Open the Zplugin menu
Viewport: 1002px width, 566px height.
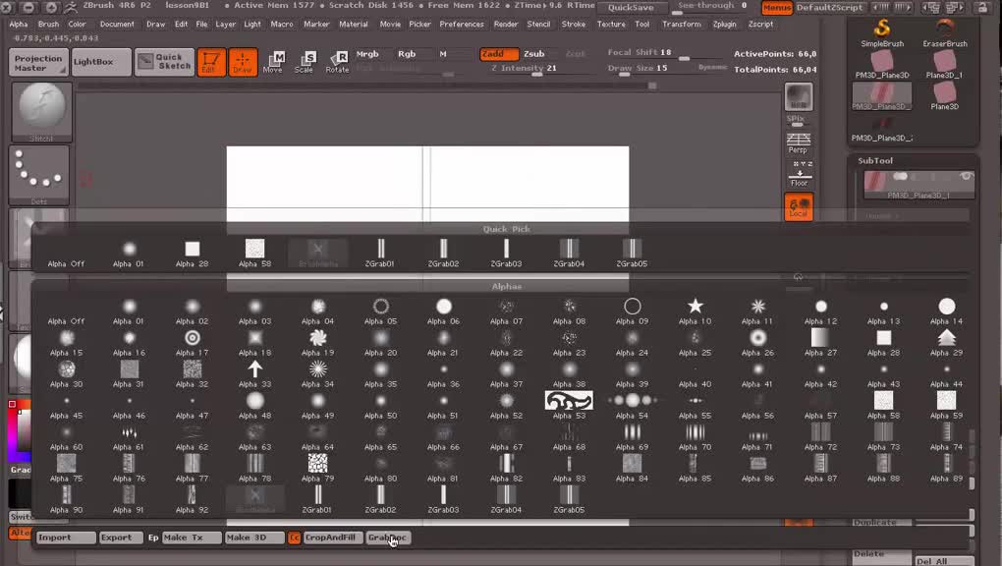724,25
